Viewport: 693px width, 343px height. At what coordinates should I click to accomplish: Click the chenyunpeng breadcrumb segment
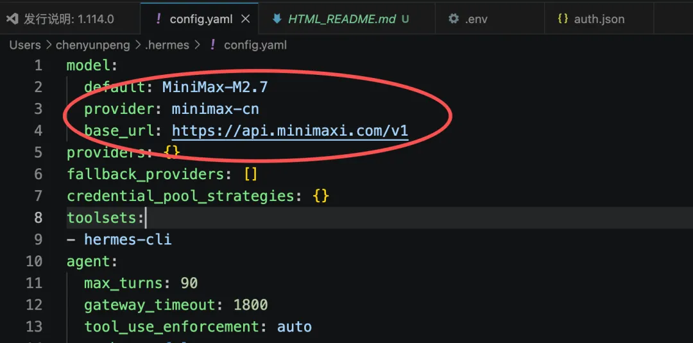[x=93, y=45]
